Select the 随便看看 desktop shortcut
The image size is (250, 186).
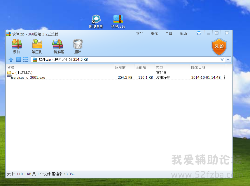[96, 22]
